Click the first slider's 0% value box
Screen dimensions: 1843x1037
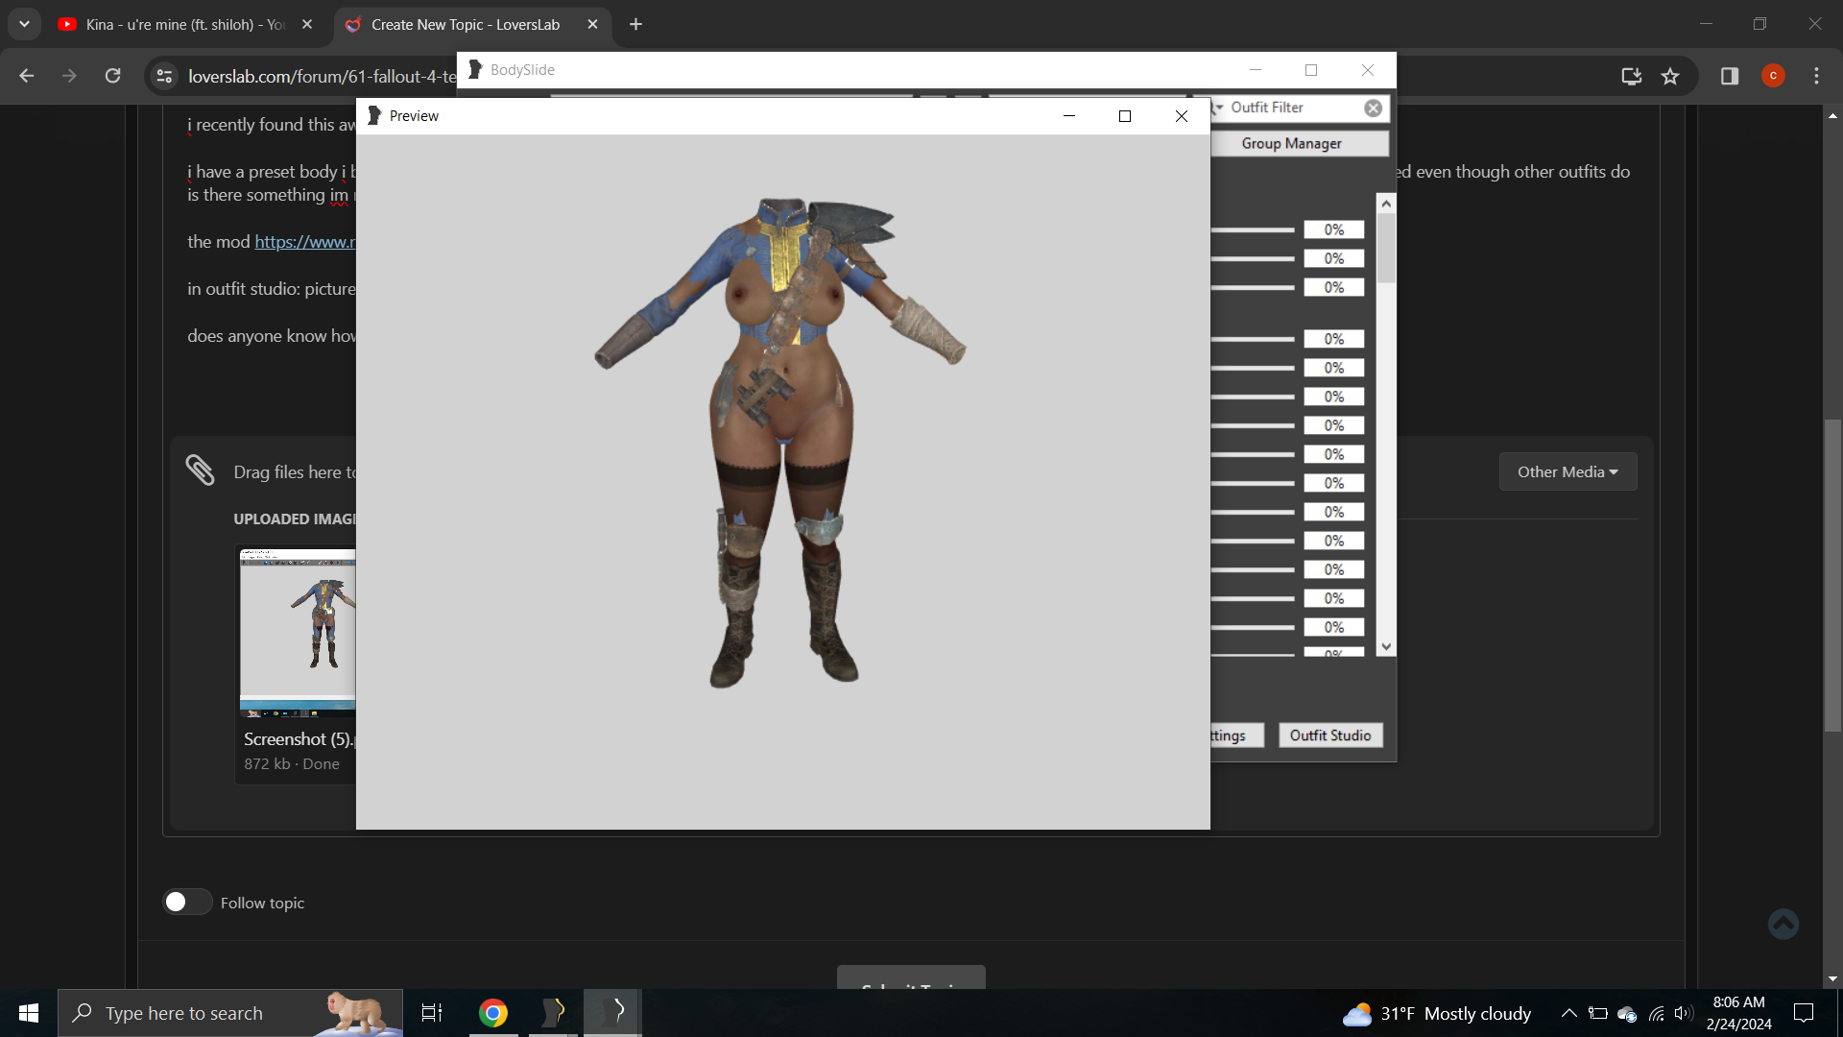tap(1333, 229)
